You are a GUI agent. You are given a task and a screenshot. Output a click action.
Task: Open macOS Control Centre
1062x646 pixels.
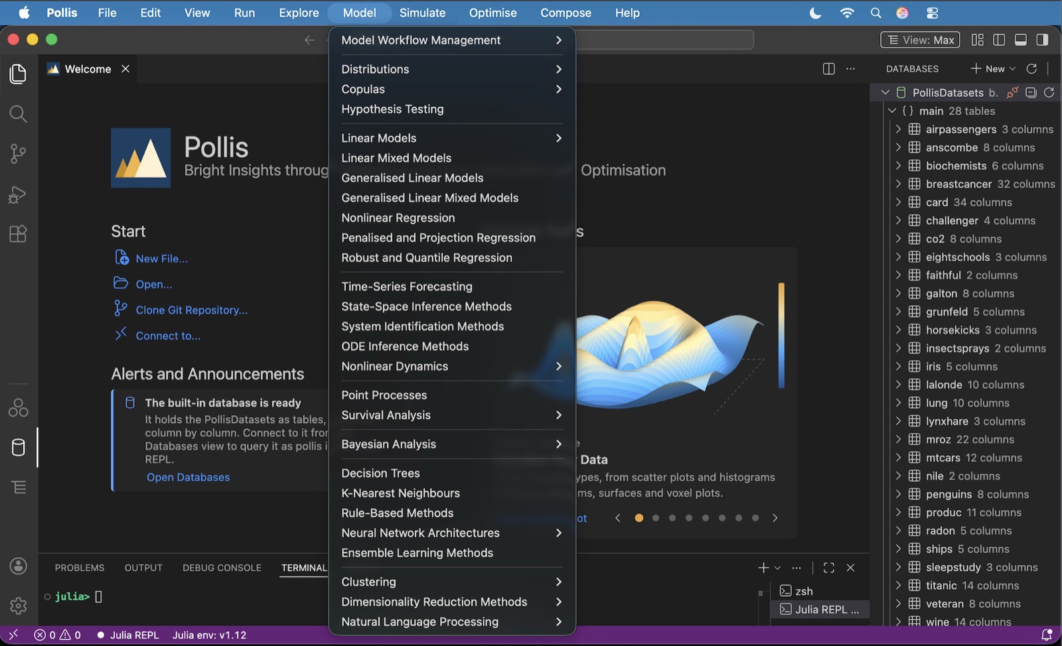coord(932,13)
